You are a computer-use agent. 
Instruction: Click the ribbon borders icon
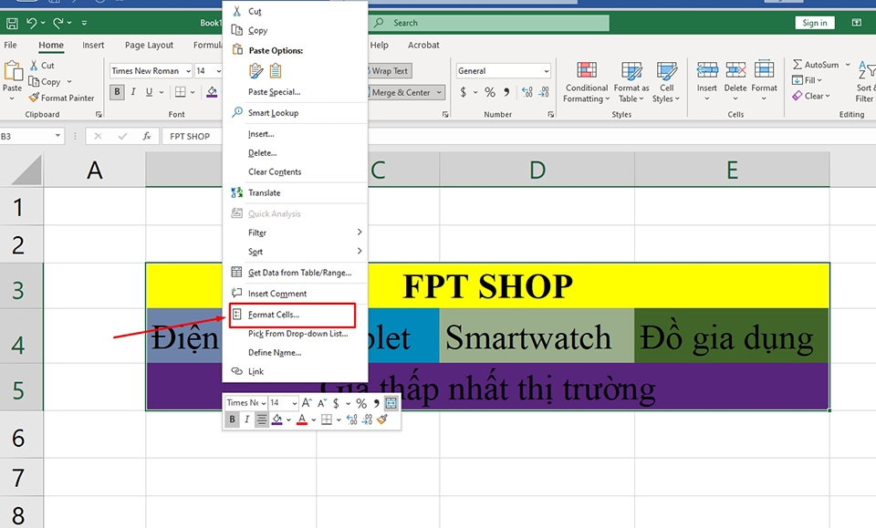tap(180, 92)
